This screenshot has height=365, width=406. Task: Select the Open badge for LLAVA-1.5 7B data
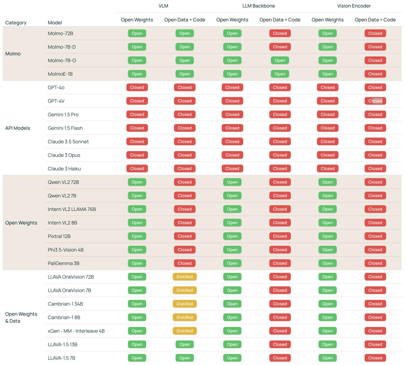[185, 358]
